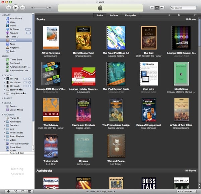201x194 pixels.
Task: Select the Meditations book cover
Action: [181, 74]
